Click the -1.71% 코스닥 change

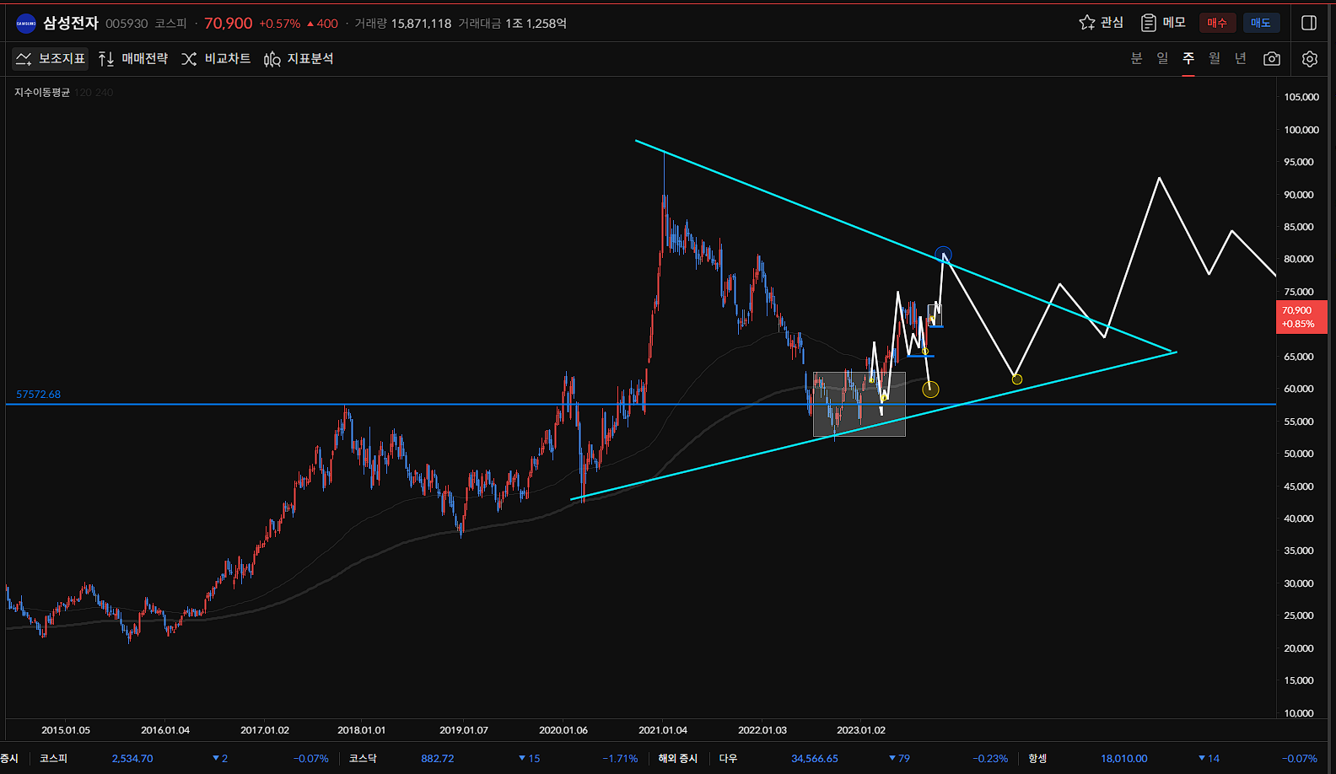tap(620, 759)
